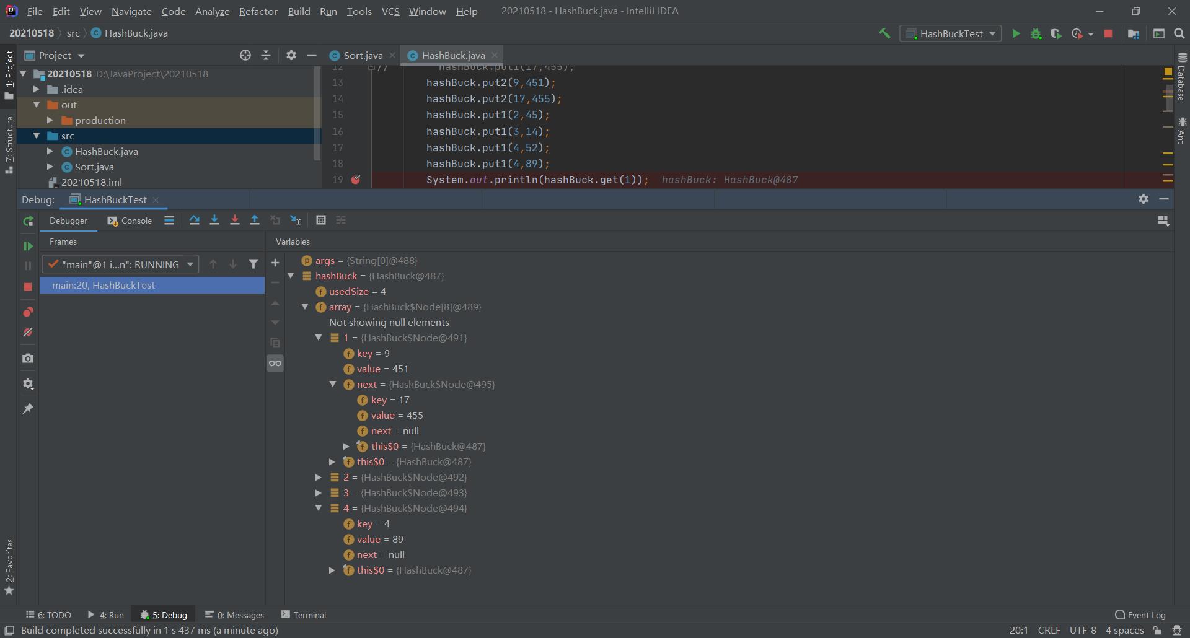Restore layout icon at debugger right edge
Screen dimensions: 1190x638
coord(1163,221)
